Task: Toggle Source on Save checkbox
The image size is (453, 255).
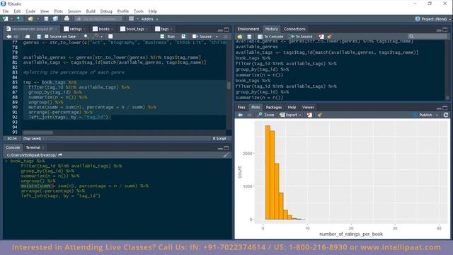Action: [x=46, y=37]
